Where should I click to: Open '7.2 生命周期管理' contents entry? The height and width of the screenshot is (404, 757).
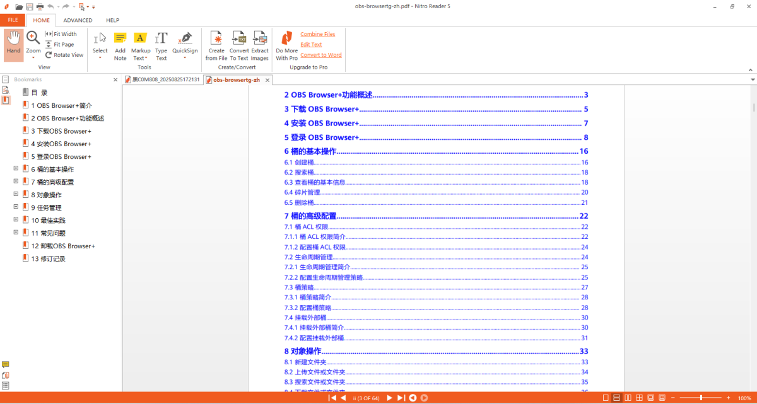(308, 257)
